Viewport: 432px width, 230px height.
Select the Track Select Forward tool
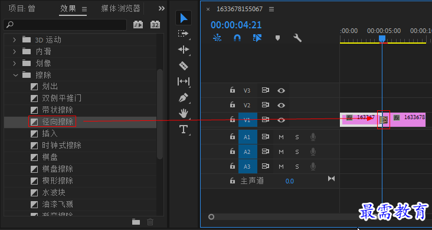click(x=183, y=34)
